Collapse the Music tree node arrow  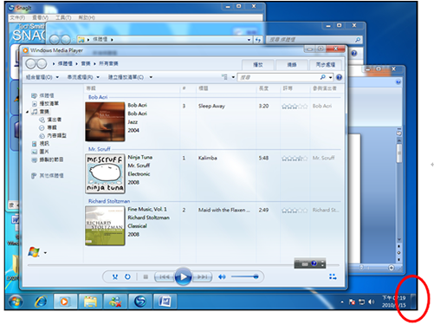(27, 112)
